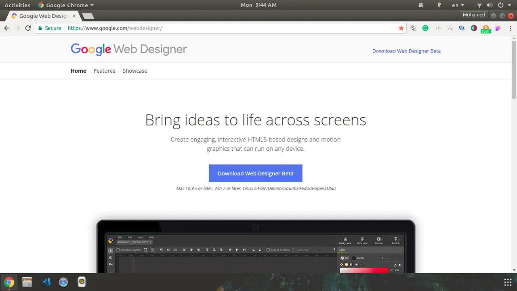Open the en keyboard language dropdown
517x291 pixels.
(458, 5)
